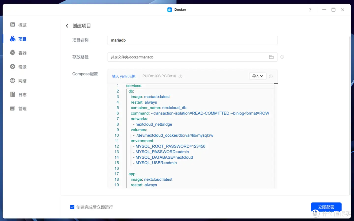This screenshot has width=354, height=221.
Task: Click line 4 'restart: always'
Action: tap(144, 102)
